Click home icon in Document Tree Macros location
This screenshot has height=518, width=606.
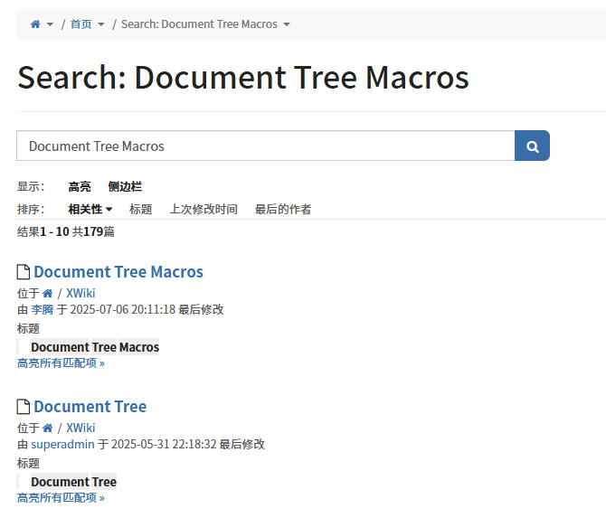(x=48, y=293)
